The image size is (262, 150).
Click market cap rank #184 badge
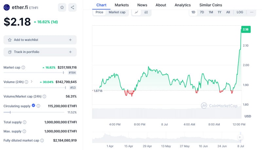pos(72,73)
